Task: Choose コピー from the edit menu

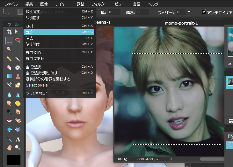Action: click(59, 32)
